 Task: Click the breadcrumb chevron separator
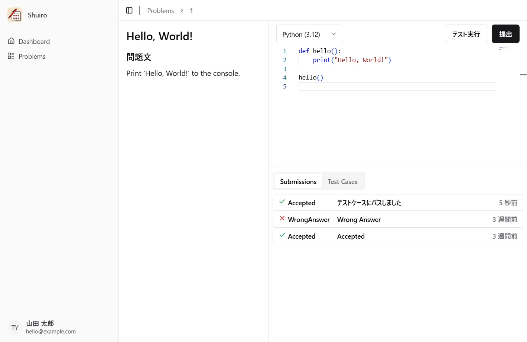point(182,10)
